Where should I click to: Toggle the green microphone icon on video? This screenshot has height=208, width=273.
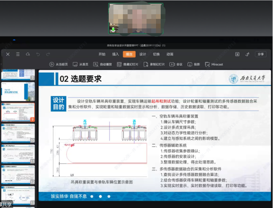[x=113, y=30]
